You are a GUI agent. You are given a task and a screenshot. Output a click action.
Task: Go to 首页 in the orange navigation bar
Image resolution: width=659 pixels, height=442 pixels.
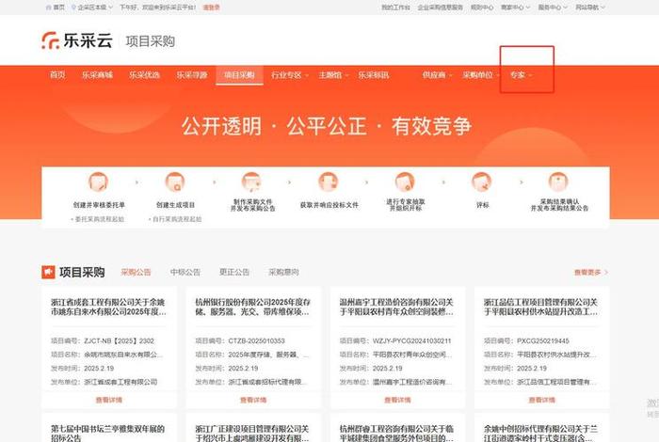pos(57,75)
